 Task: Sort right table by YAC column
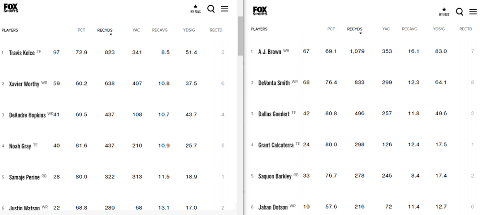click(x=386, y=29)
